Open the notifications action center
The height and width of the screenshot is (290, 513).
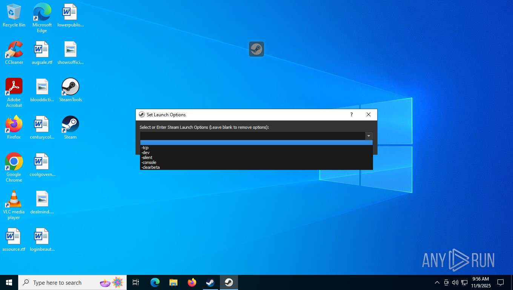pos(501,282)
